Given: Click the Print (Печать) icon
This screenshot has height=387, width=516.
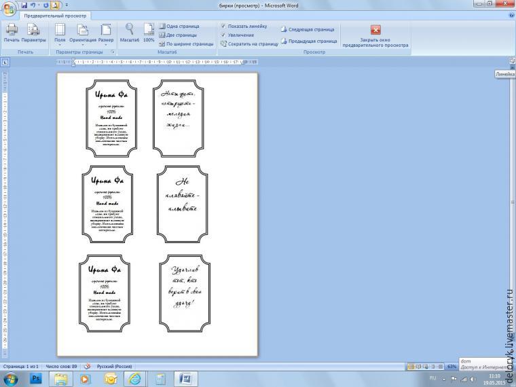Looking at the screenshot, I should (x=12, y=32).
